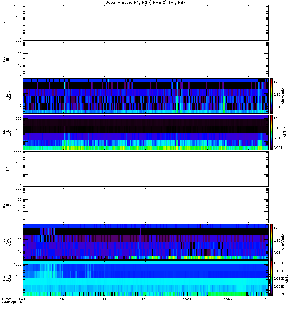This screenshot has width=291, height=310.
Task: Select the empty thb fff 2 panel
Action: point(145,59)
